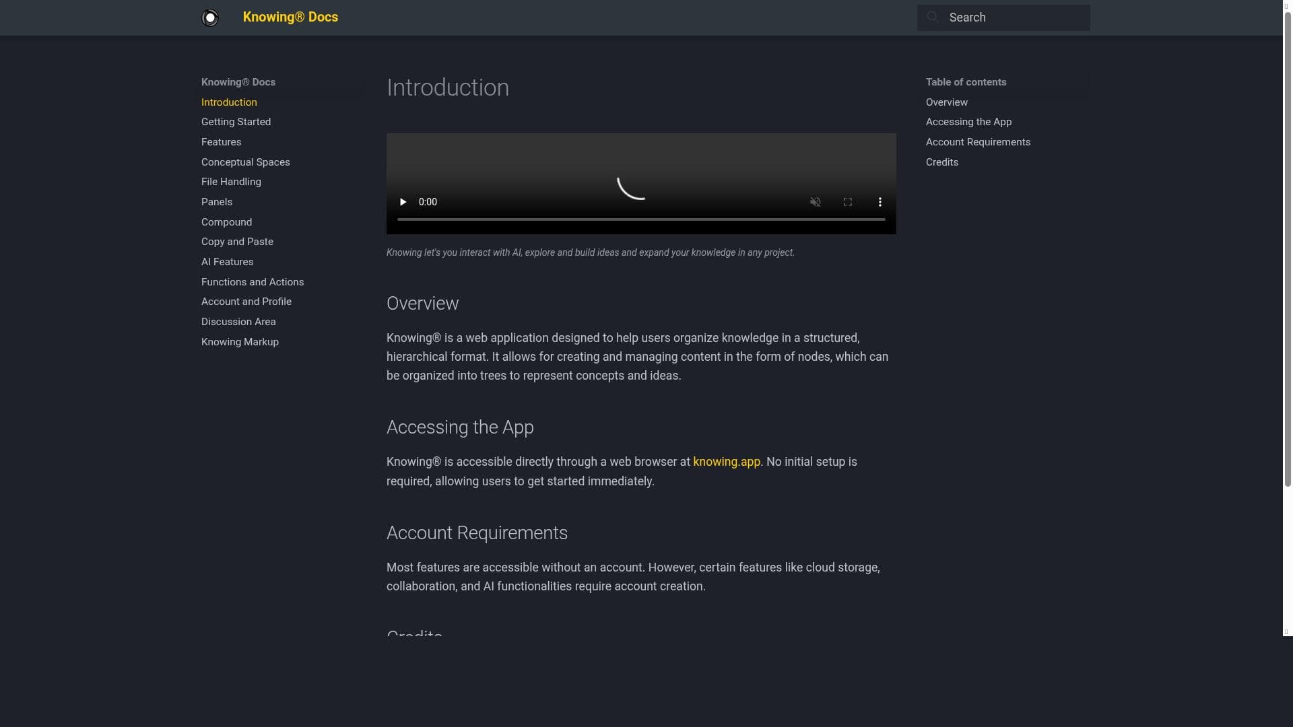This screenshot has width=1293, height=727.
Task: Open the Features page in sidebar
Action: click(x=221, y=142)
